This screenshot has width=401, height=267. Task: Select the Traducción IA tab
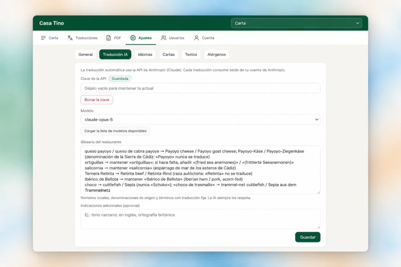point(115,54)
